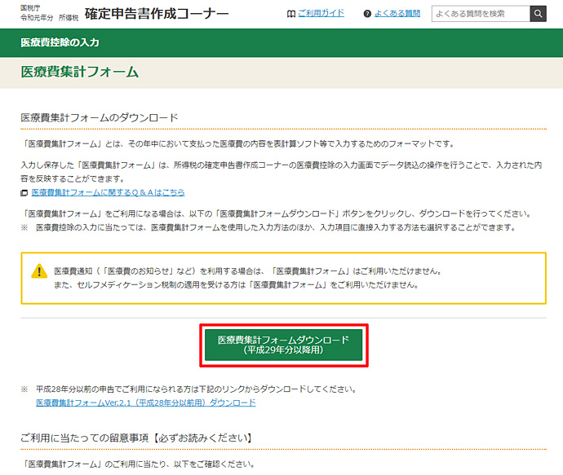Click the question mark icon beside よくある質問
Viewport: 563px width, 475px height.
(x=367, y=14)
